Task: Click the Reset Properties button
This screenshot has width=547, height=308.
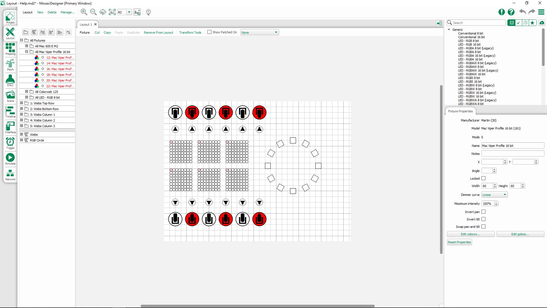Action: [459, 242]
